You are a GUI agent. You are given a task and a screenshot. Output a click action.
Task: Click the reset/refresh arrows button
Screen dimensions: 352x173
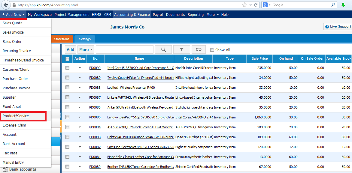tap(199, 49)
